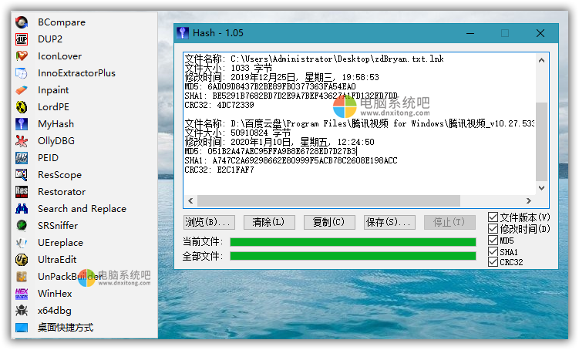Launch MyHash via its key icon
Screen dimensions: 579x350
coord(22,124)
